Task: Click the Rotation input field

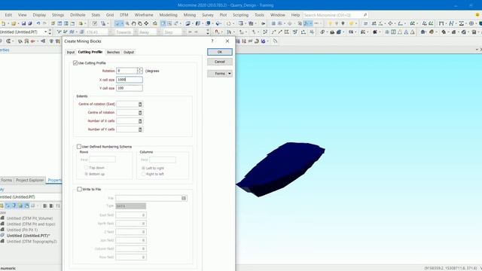Action: click(x=127, y=71)
